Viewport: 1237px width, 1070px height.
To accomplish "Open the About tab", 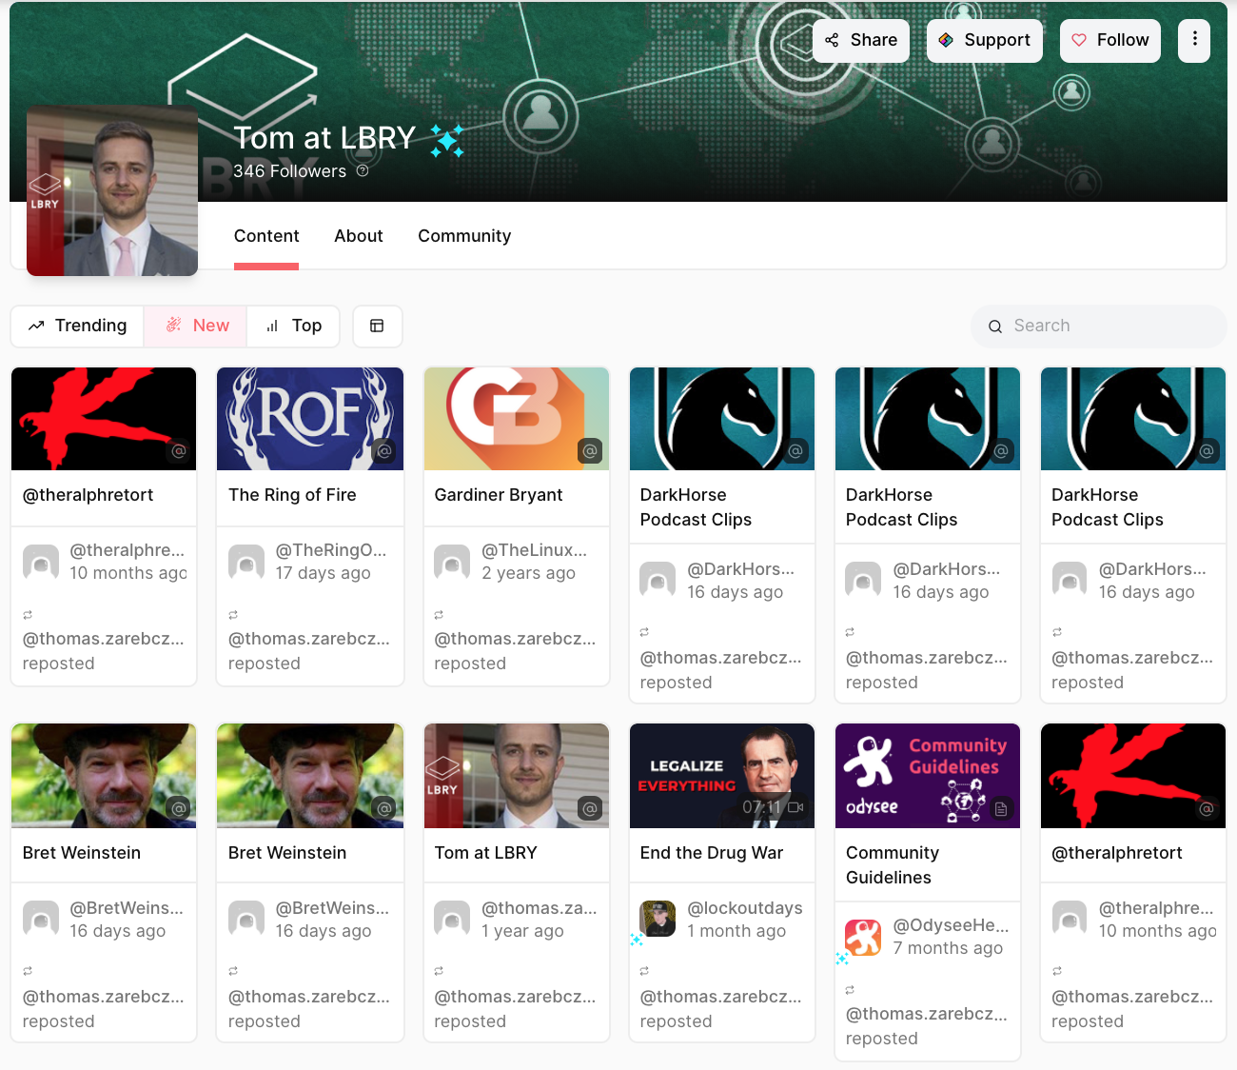I will click(359, 236).
